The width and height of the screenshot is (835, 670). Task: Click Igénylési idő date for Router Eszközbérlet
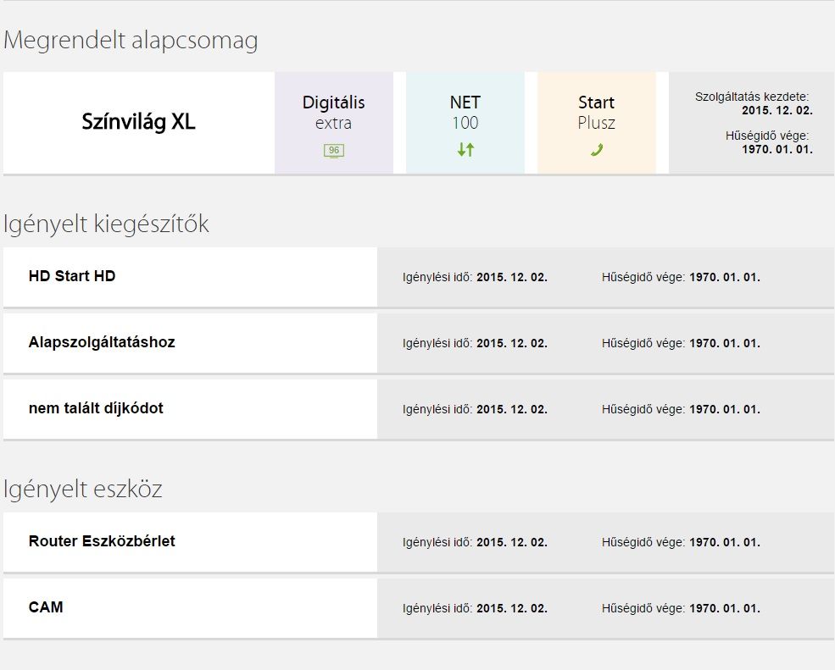(x=511, y=542)
